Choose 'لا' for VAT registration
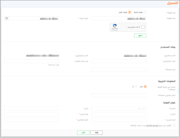Image resolution: width=180 pixels, height=138 pixels. pos(136,86)
